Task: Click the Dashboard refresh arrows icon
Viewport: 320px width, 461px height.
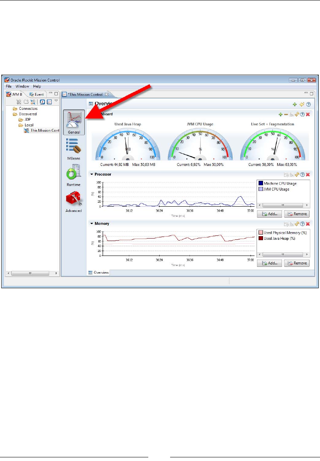Action: click(297, 114)
